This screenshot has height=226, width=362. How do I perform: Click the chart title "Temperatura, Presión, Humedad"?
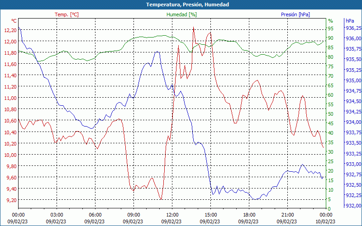tap(187, 5)
